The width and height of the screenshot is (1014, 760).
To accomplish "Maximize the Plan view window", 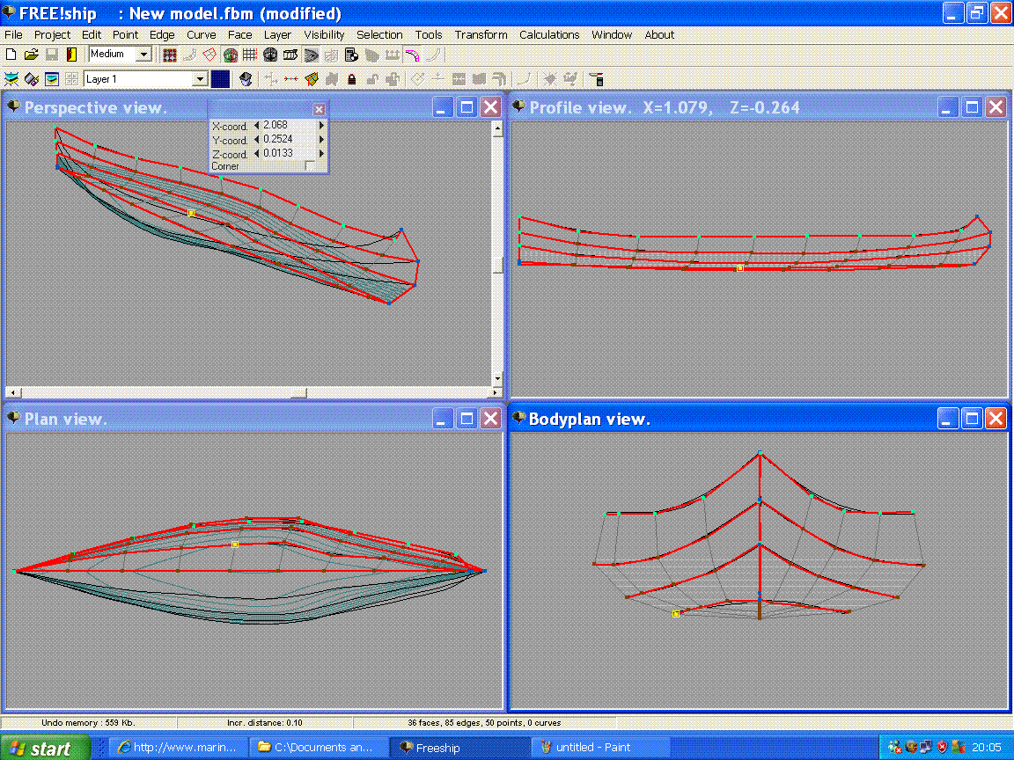I will pyautogui.click(x=467, y=419).
